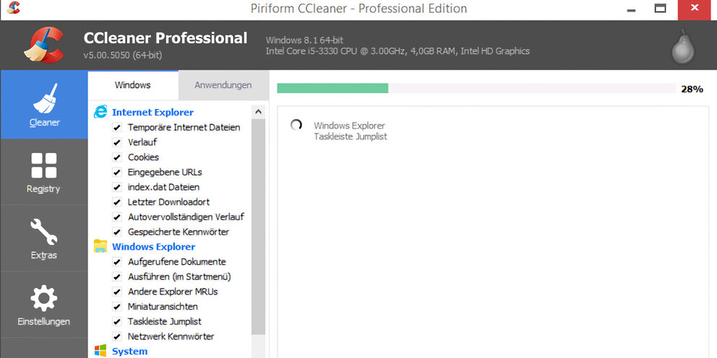Screen dimensions: 717x358
Task: Open the Cleaner section in the sidebar
Action: pos(44,105)
